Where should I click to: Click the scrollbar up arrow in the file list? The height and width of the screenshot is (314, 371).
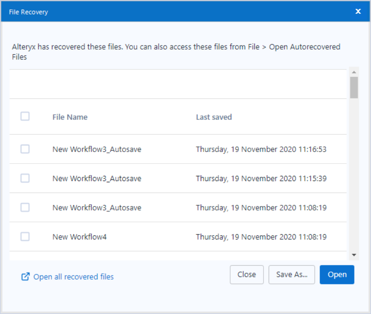(x=354, y=72)
